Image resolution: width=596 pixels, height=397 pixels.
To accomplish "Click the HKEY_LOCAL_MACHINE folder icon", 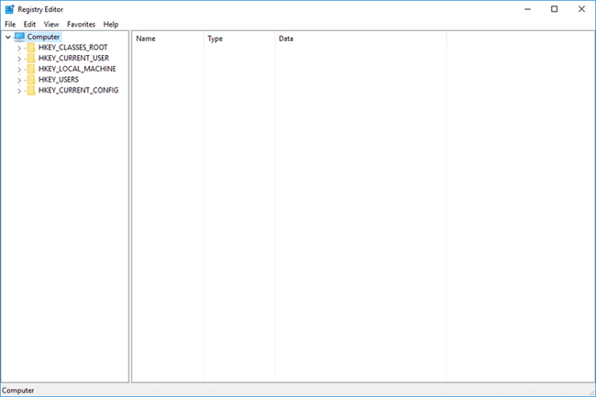I will (x=31, y=69).
